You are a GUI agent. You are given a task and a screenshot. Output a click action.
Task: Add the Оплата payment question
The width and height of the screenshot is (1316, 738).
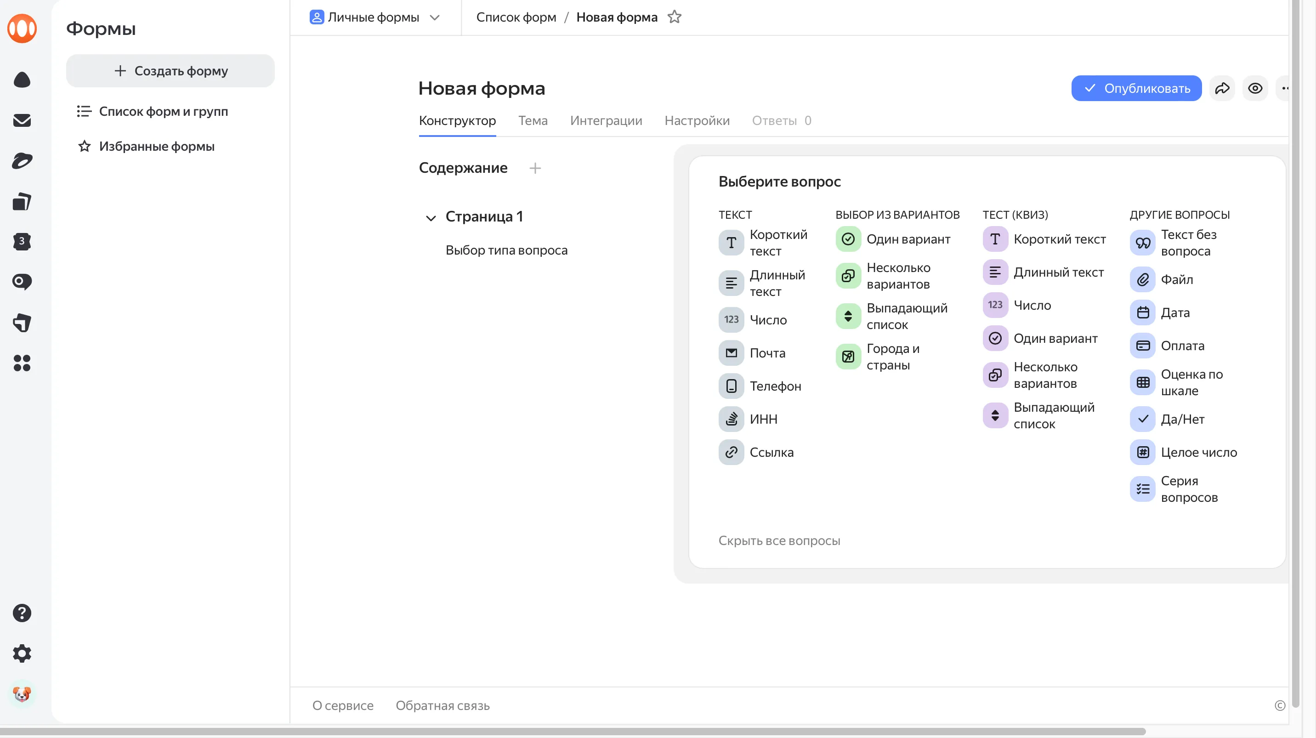pos(1182,346)
